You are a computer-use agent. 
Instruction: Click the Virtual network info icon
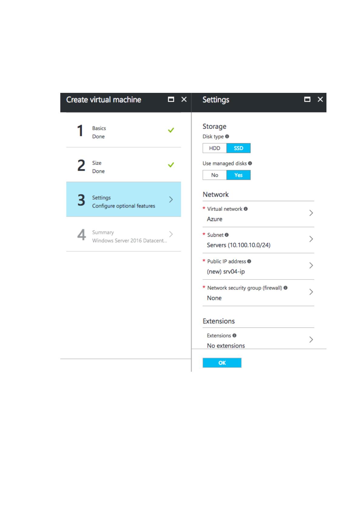pyautogui.click(x=246, y=209)
